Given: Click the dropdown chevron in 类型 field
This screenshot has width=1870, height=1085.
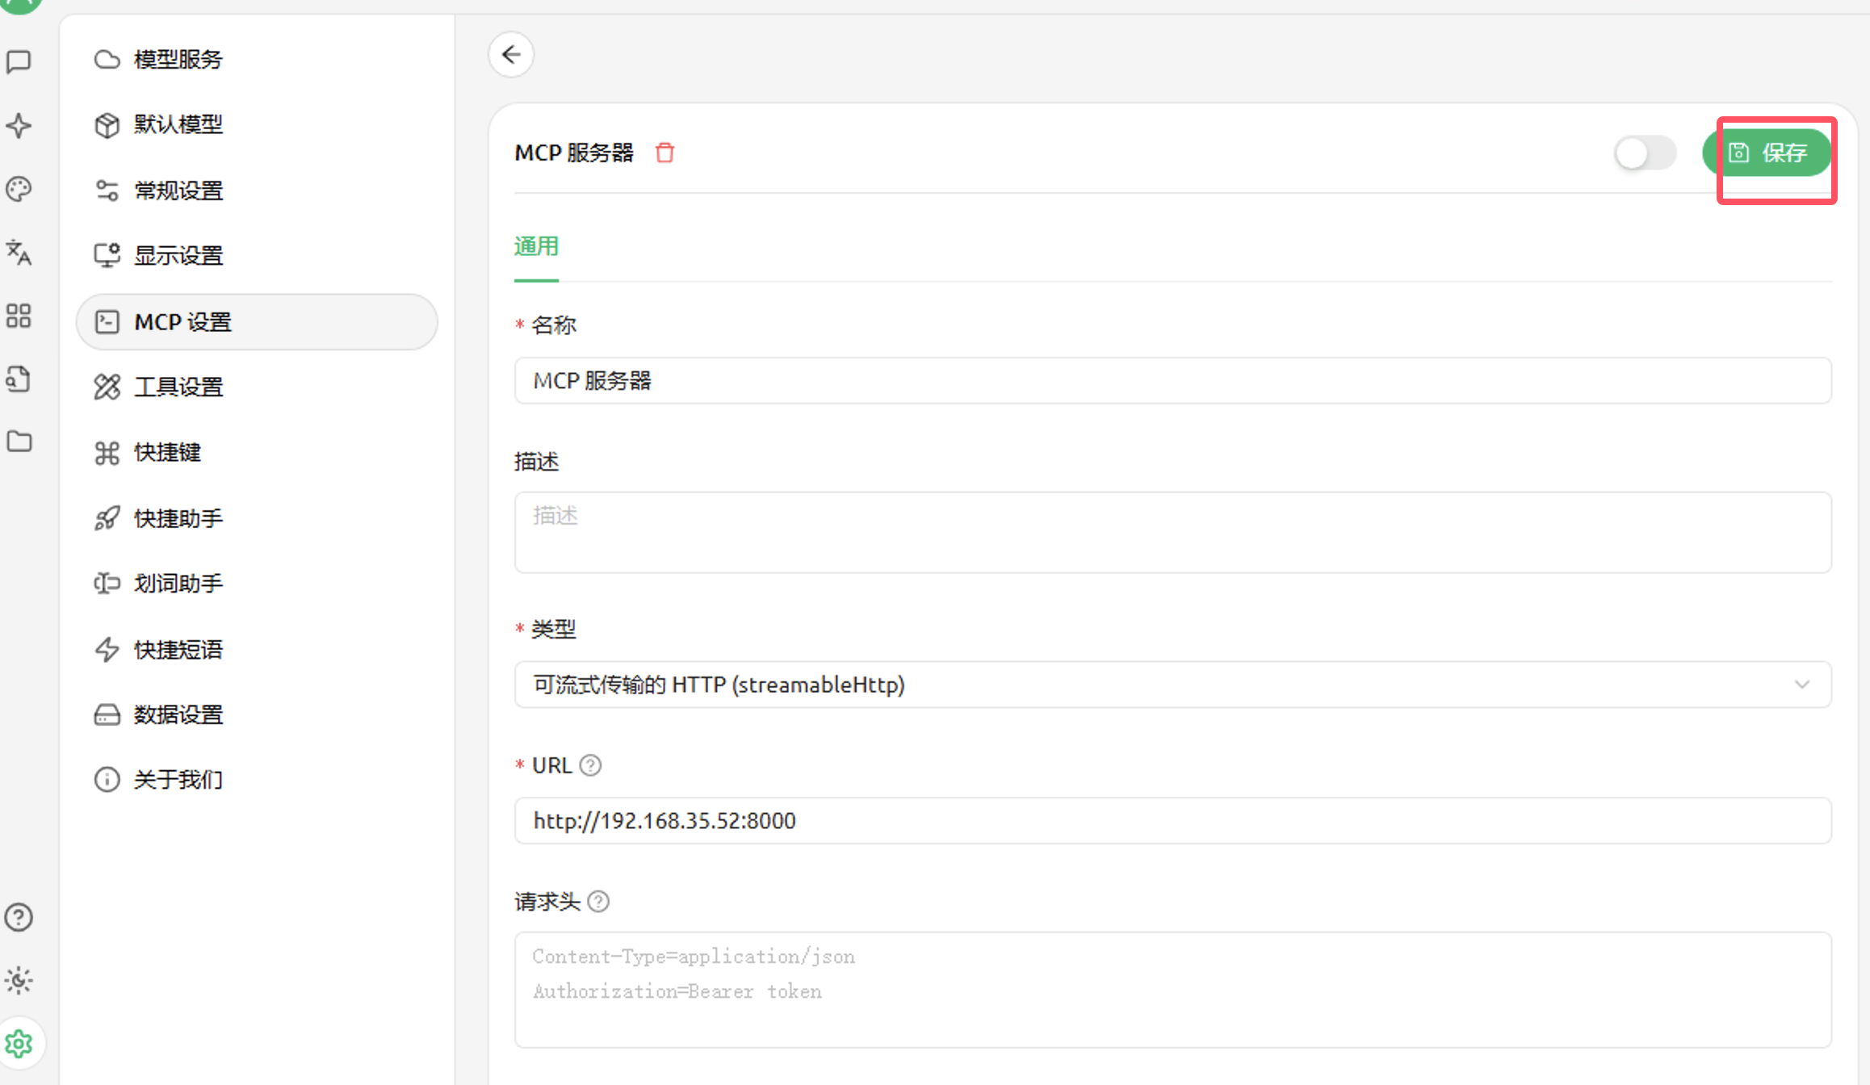Looking at the screenshot, I should pos(1801,685).
